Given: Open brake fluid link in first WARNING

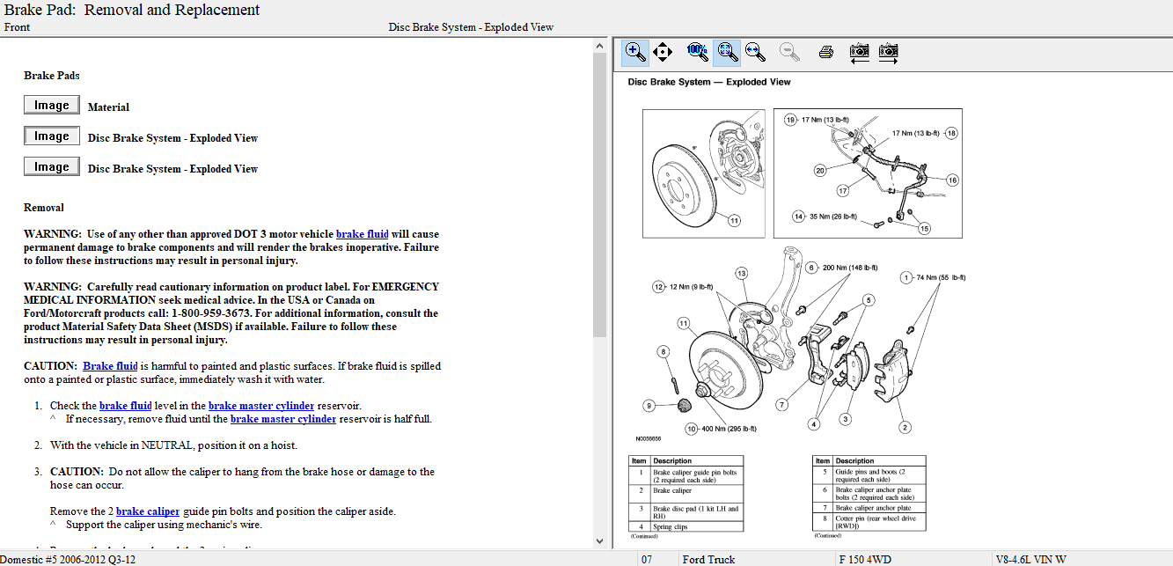Looking at the screenshot, I should [362, 234].
